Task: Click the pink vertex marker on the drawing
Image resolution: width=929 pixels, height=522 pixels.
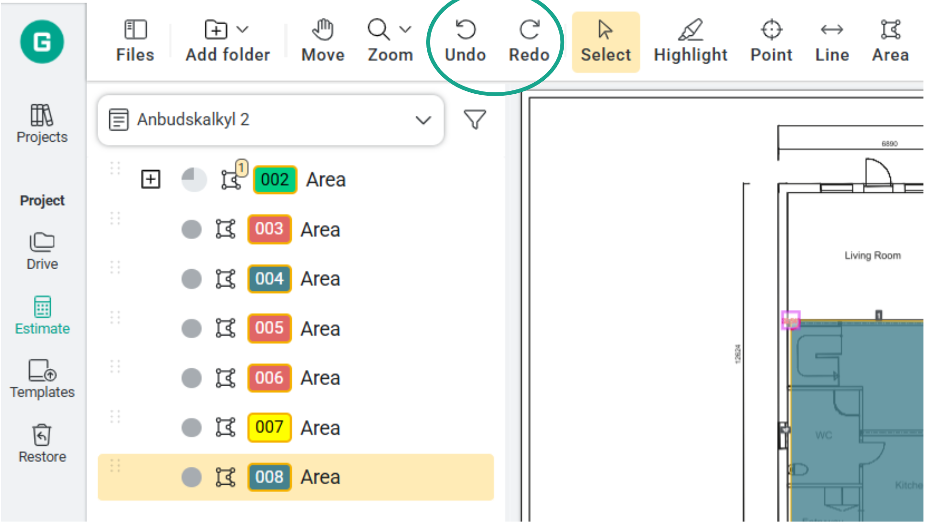Action: [x=791, y=320]
